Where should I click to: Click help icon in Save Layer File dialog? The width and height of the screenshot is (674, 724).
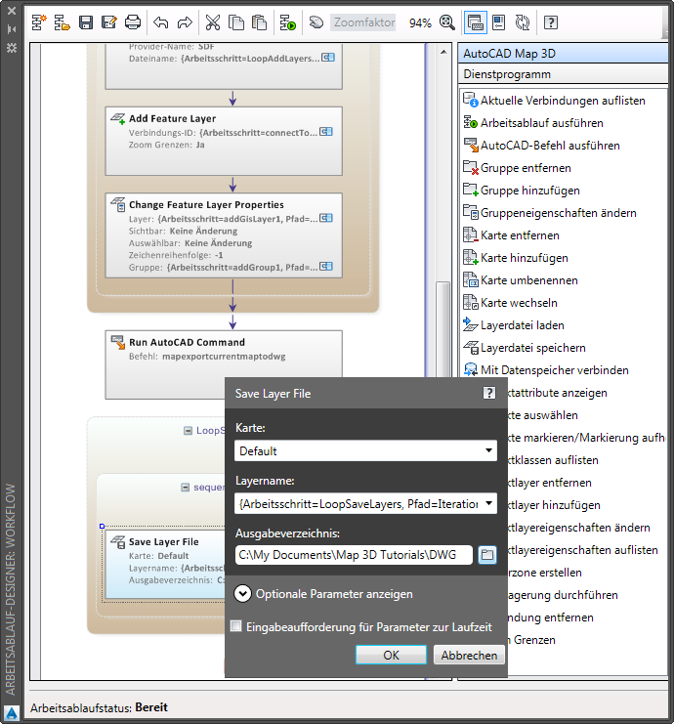(x=489, y=393)
